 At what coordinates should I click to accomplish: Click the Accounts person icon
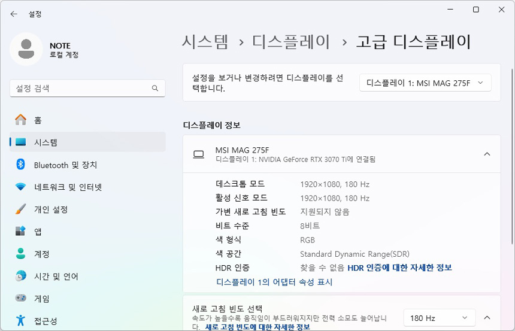pos(21,254)
